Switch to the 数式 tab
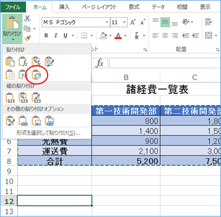Viewport: 221px width, 217px height. (x=134, y=7)
